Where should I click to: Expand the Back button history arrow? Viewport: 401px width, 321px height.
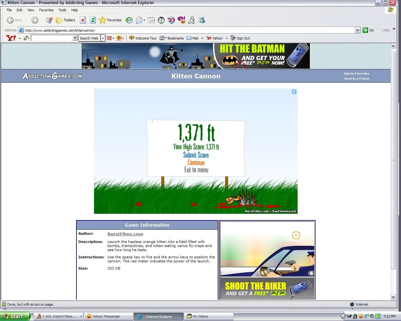click(x=26, y=20)
